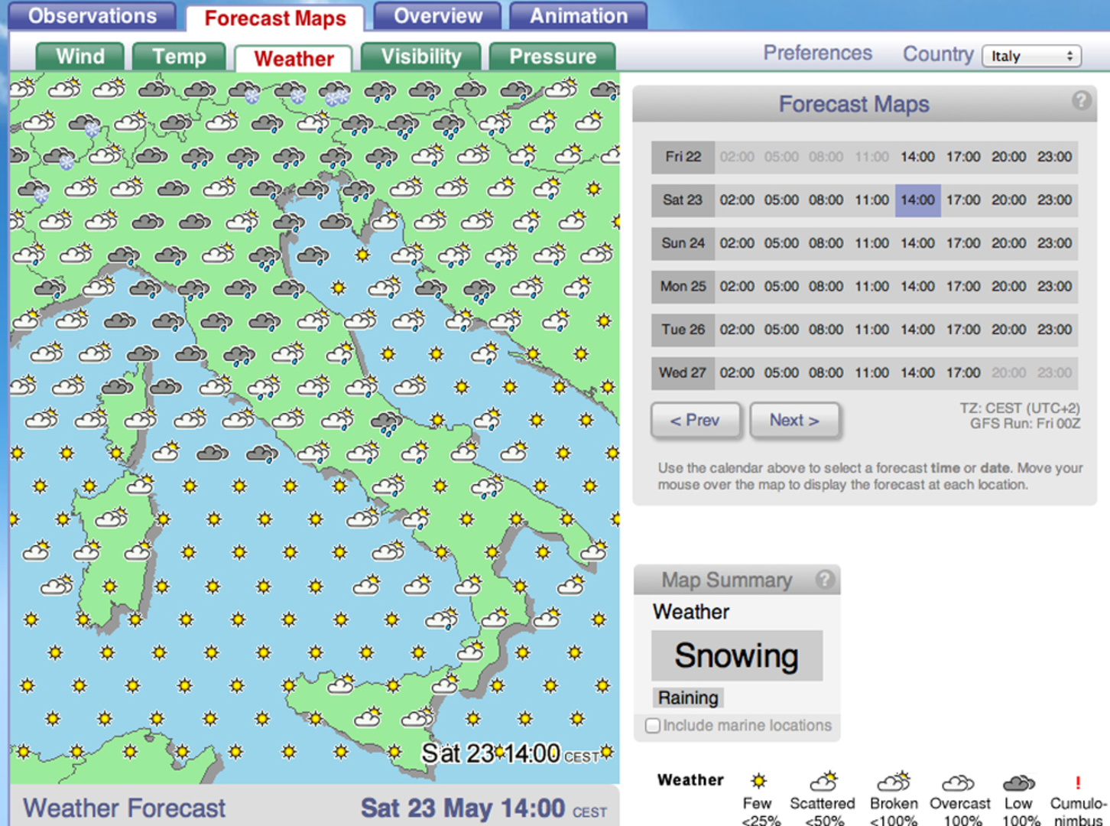Click the Overcast 100% cloud legend icon

957,783
